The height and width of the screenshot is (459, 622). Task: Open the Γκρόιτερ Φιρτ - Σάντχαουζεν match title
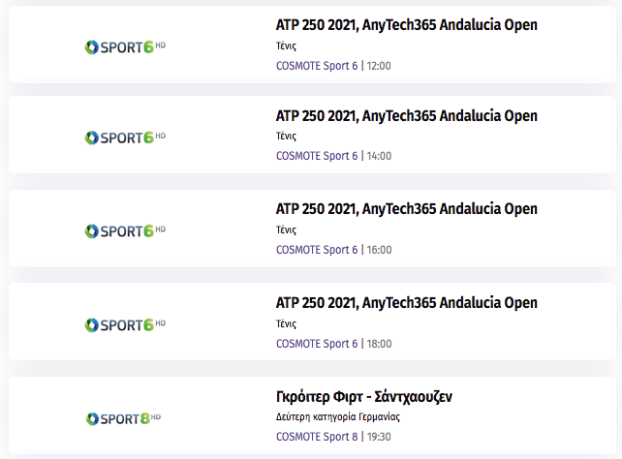tap(363, 396)
